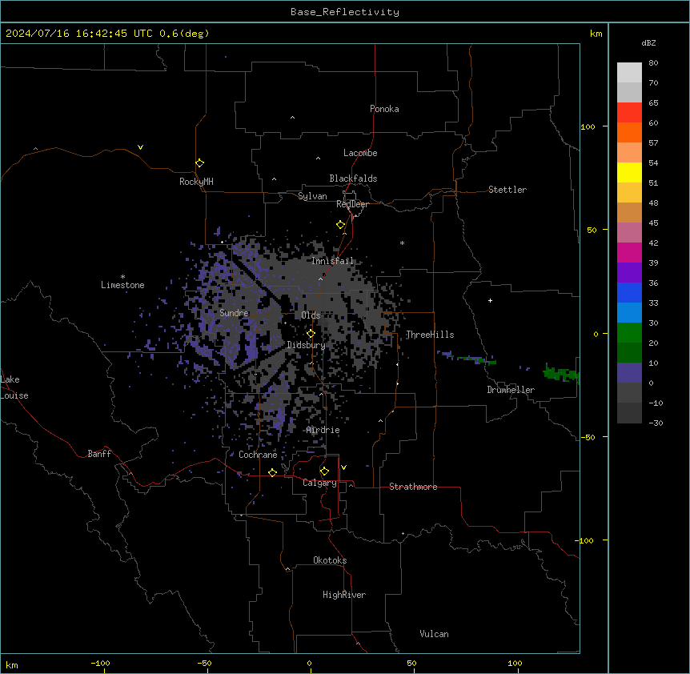
Task: Click the green radar echo at the right map edge
Action: click(x=561, y=374)
